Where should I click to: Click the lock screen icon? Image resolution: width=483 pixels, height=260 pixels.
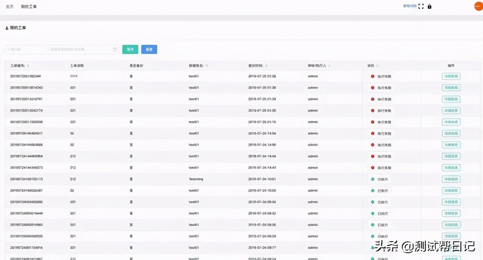(x=429, y=6)
